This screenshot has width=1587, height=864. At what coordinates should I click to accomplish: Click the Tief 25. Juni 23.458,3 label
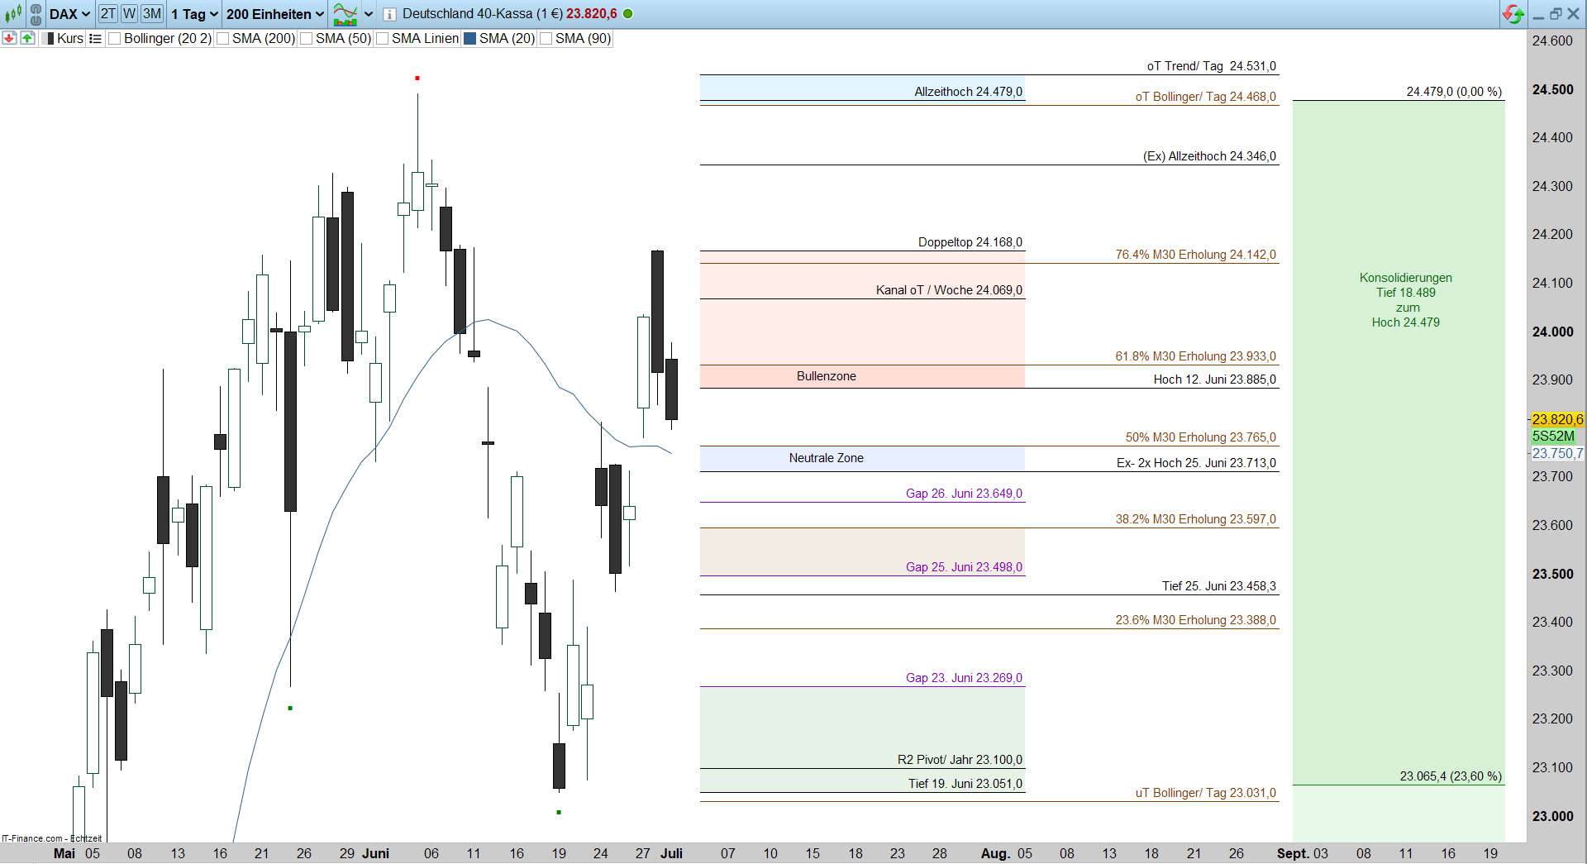1218,586
